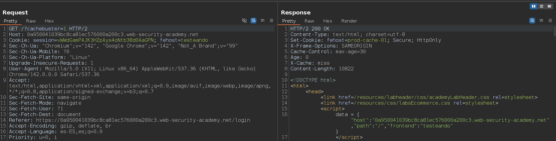
Task: Open the Request panel hamburger options menu
Action: [272, 20]
